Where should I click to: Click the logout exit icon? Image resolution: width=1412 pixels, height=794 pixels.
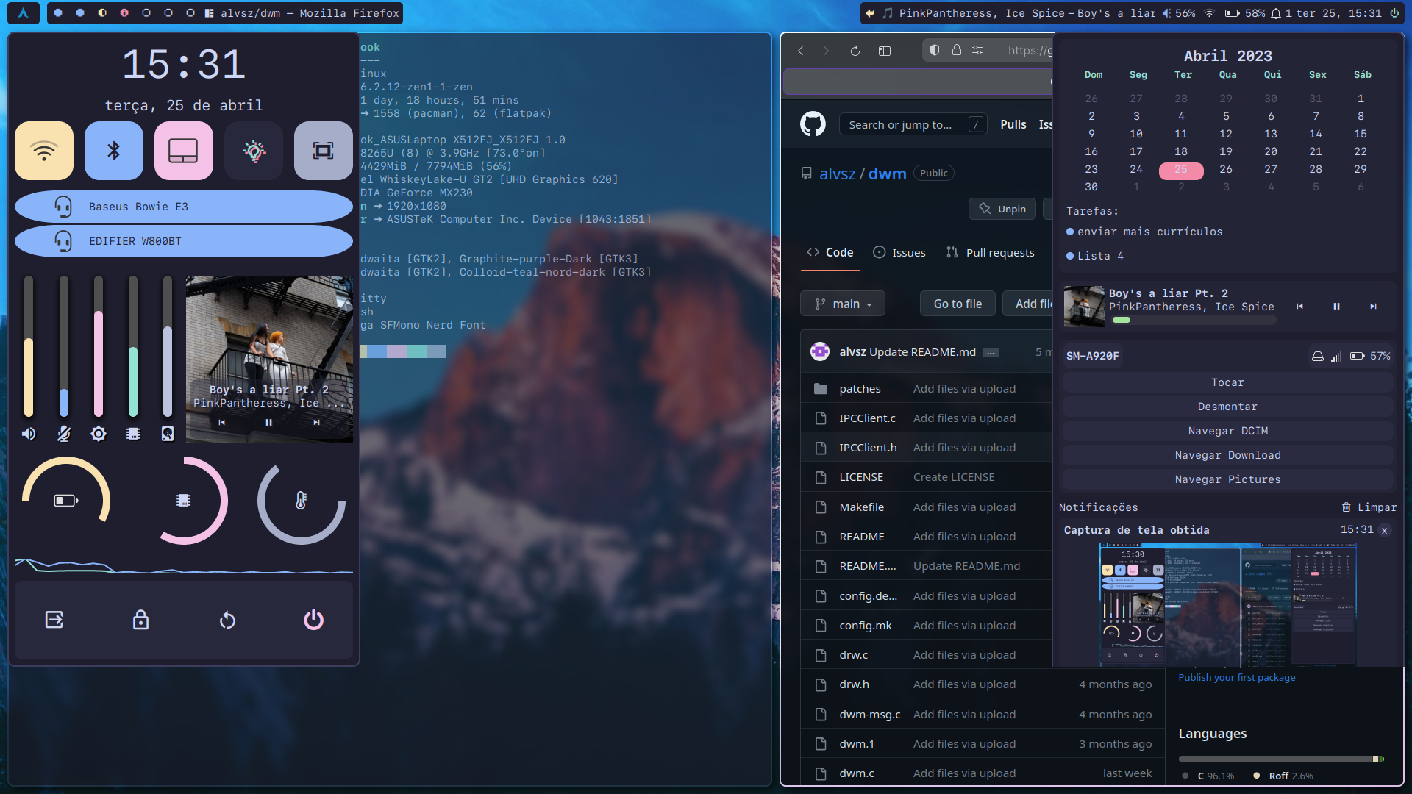[54, 620]
